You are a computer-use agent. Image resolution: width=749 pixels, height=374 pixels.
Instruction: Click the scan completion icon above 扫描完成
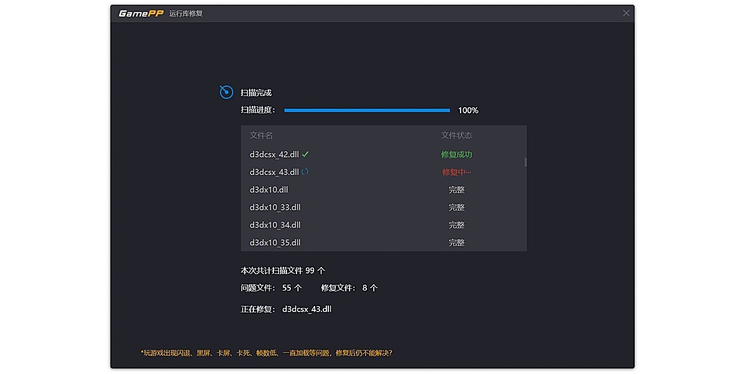click(x=226, y=92)
